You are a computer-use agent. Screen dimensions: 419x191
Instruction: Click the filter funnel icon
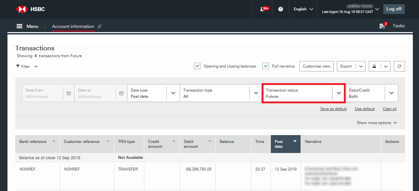tap(18, 66)
